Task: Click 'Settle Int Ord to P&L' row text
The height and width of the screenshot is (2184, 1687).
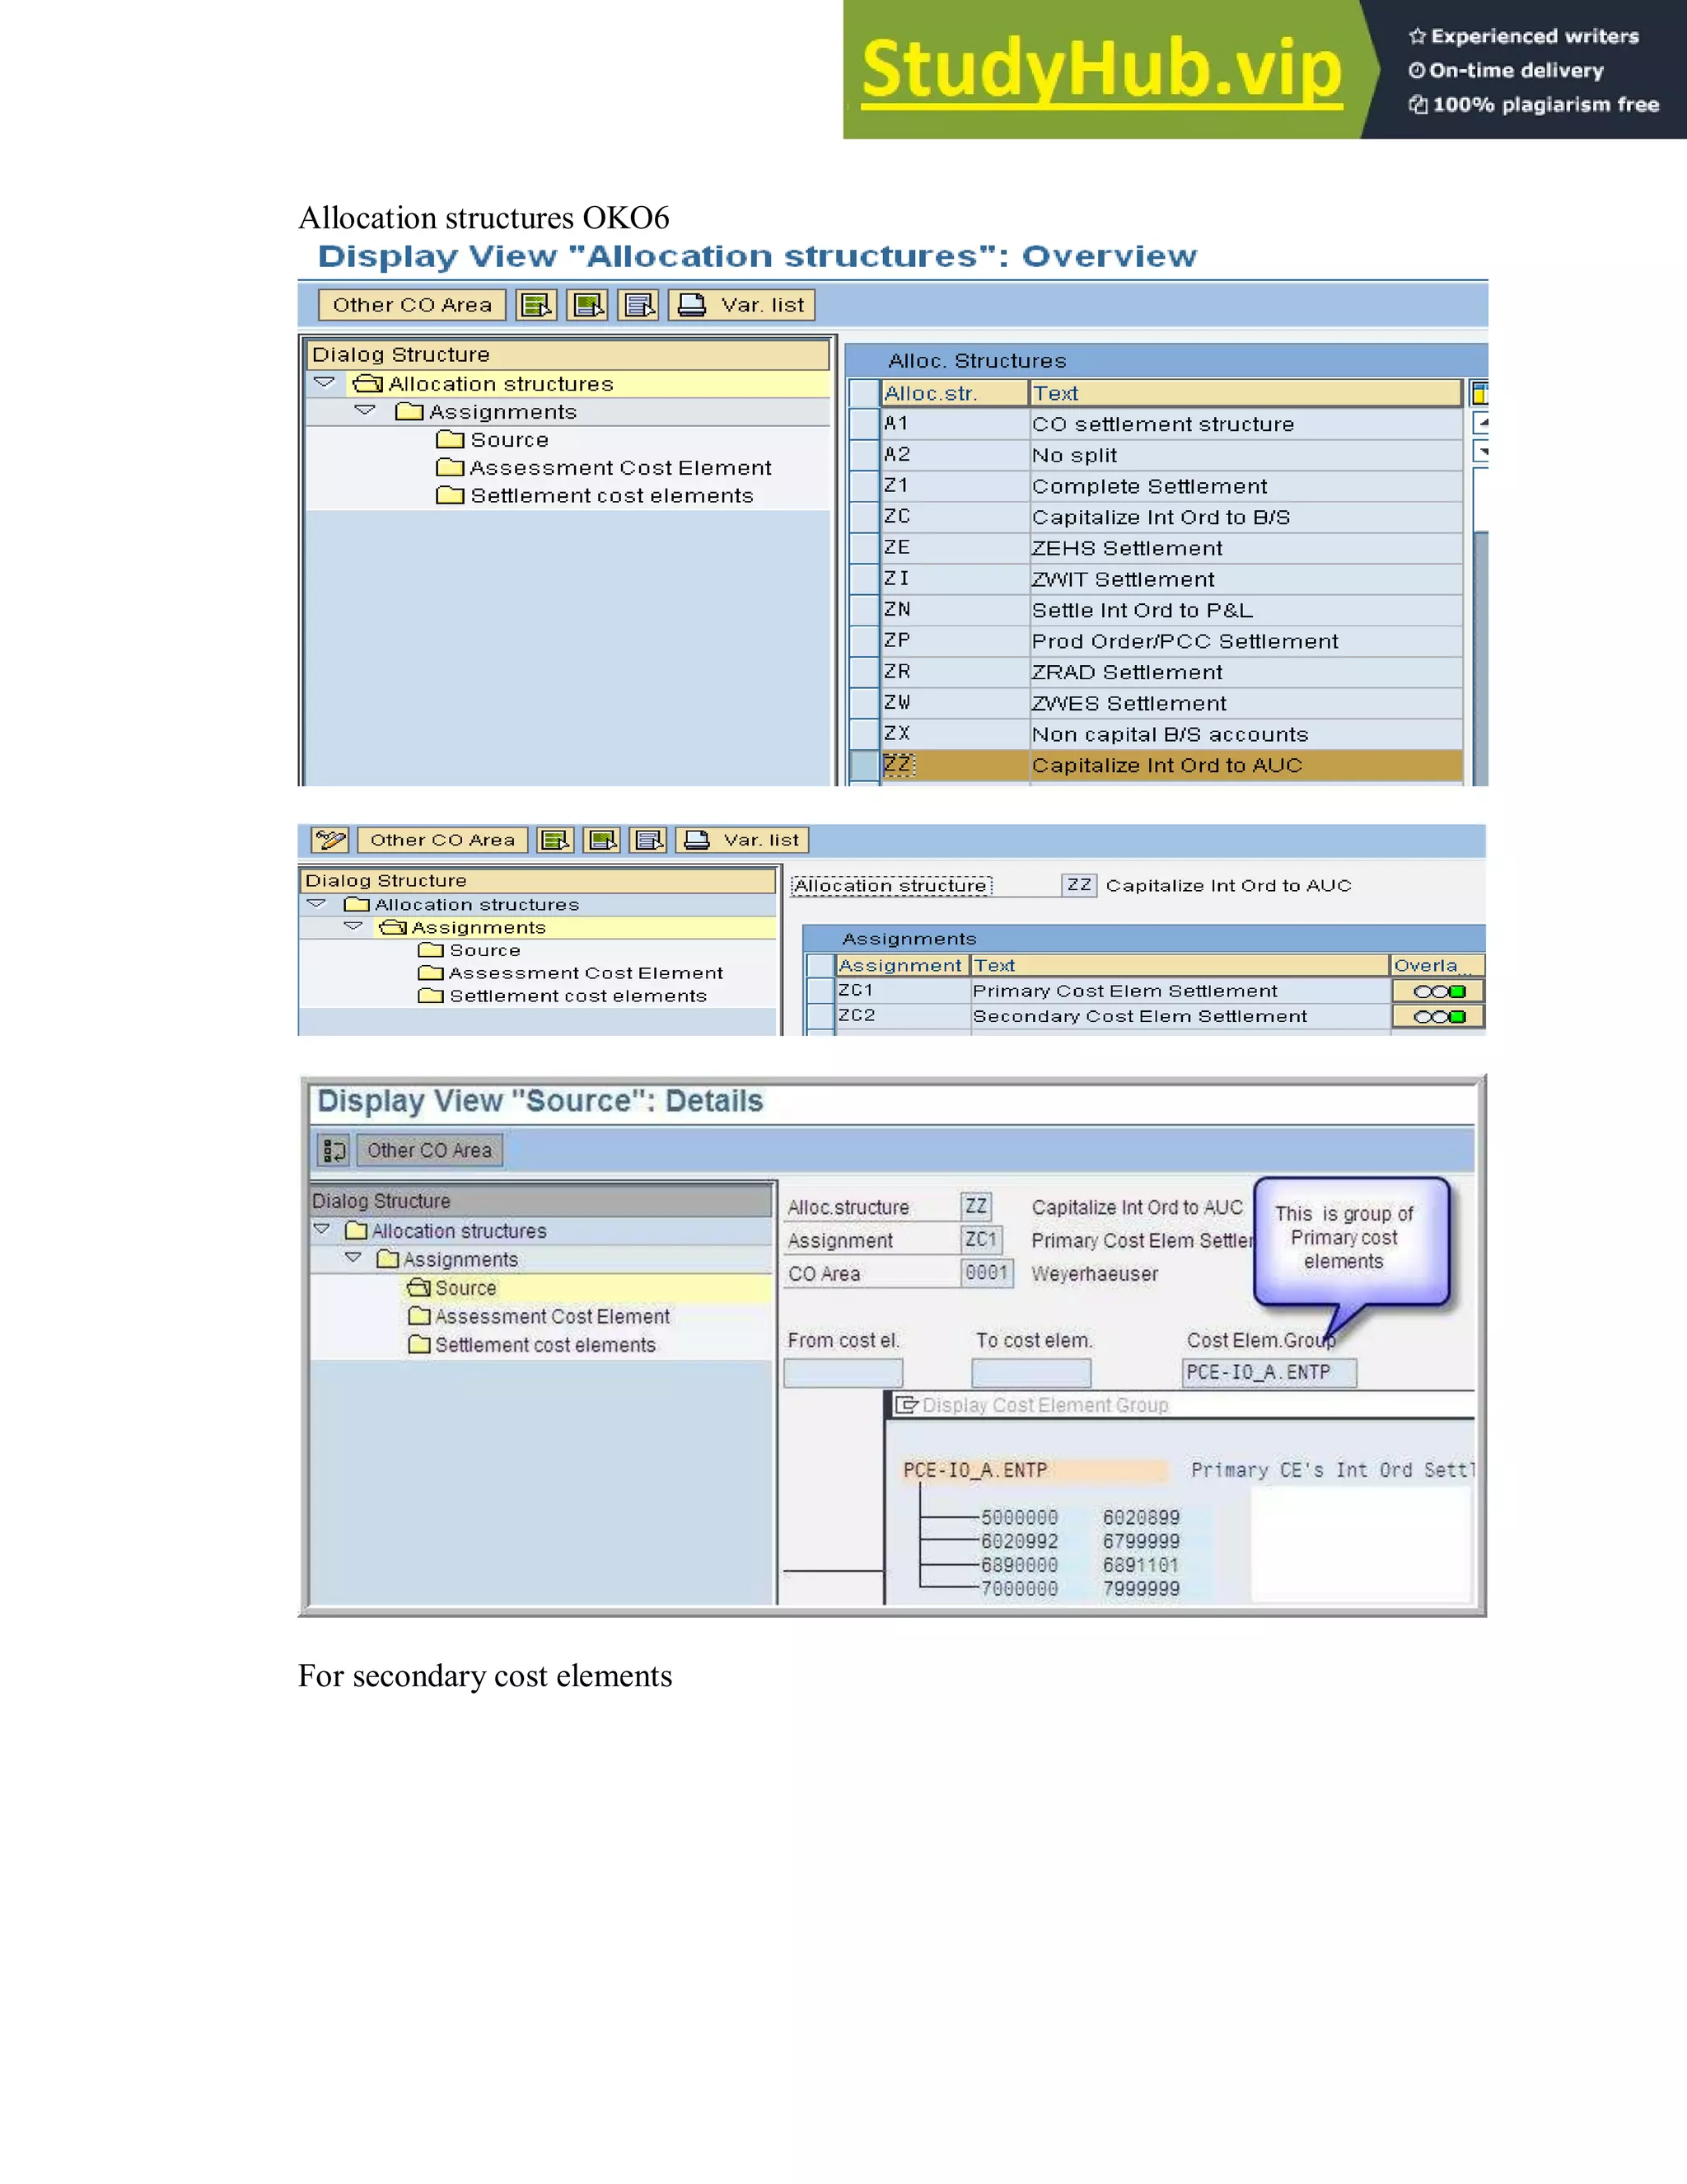Action: point(1143,610)
